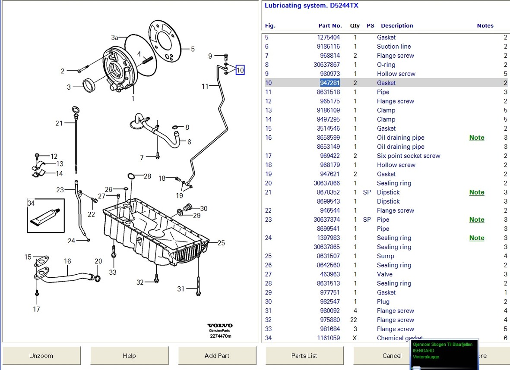The width and height of the screenshot is (510, 370).
Task: Click callout number 5 on the gasket
Action: 193,49
